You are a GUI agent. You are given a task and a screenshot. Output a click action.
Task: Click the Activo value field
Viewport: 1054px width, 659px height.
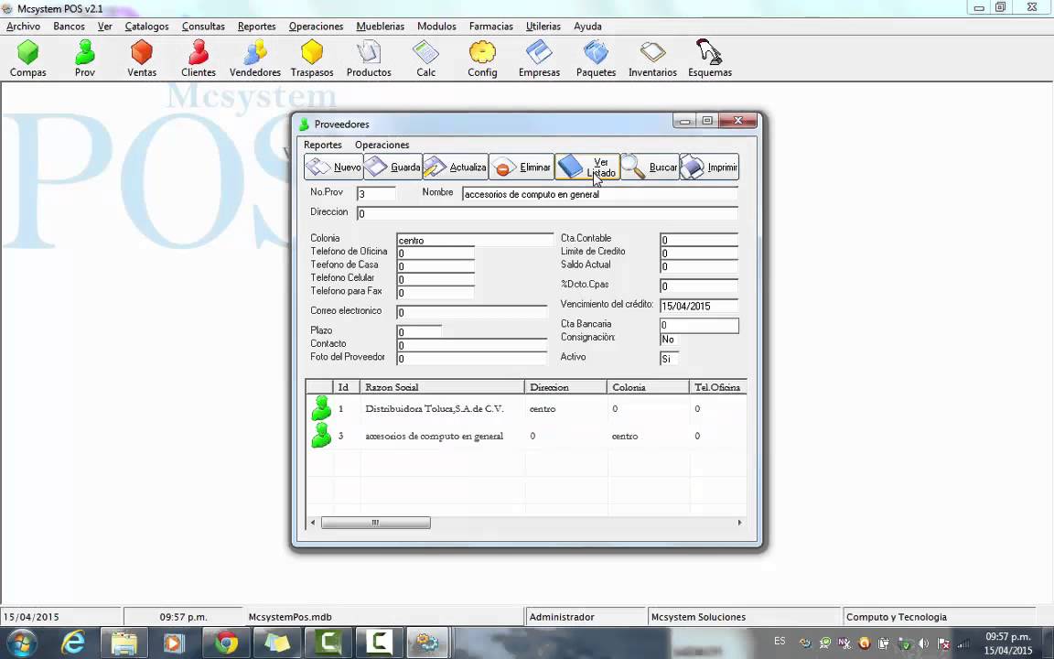[x=670, y=359]
